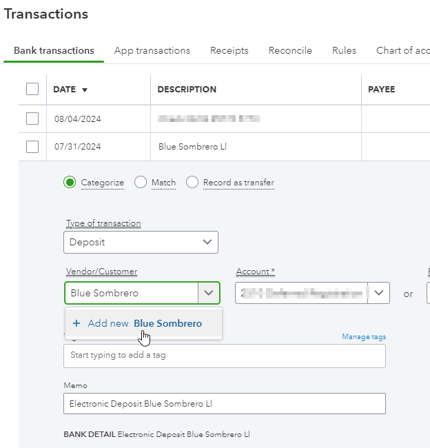The width and height of the screenshot is (430, 448).
Task: Open the Receipts tab
Action: (x=229, y=50)
